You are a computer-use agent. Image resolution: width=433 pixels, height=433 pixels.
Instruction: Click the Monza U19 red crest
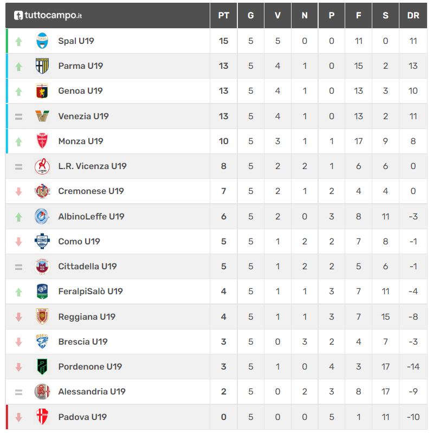(42, 141)
